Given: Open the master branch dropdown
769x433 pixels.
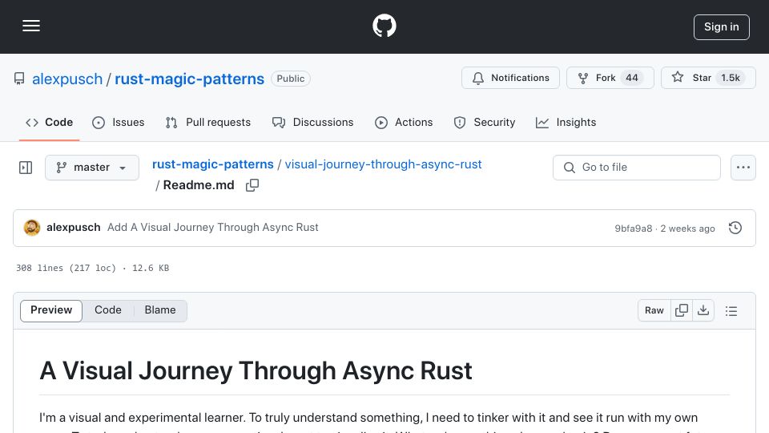Looking at the screenshot, I should point(91,168).
